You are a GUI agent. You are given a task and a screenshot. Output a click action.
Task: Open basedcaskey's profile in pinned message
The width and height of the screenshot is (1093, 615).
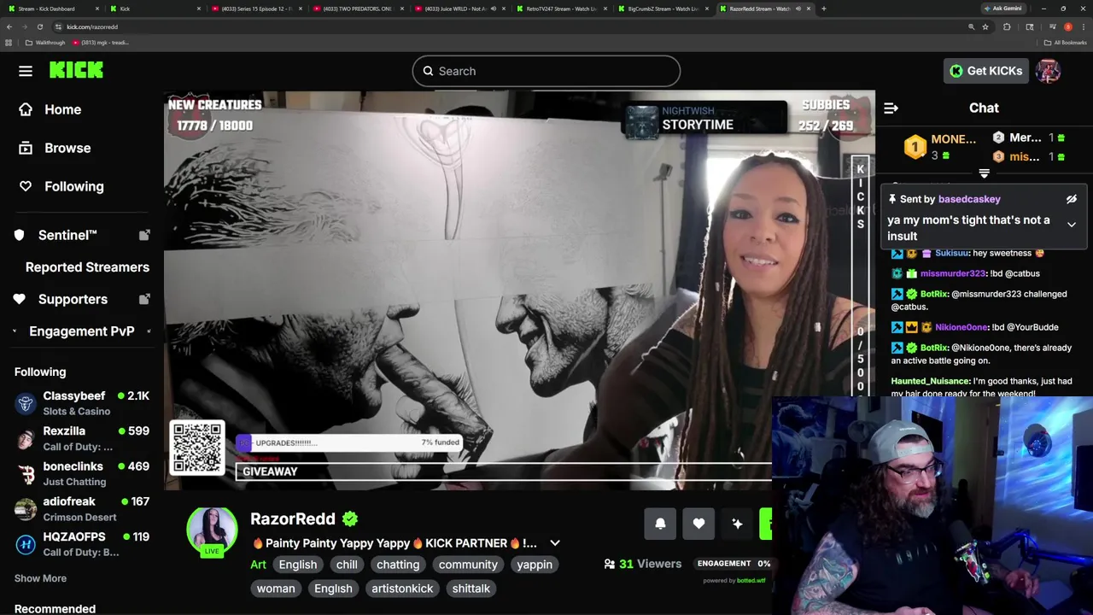click(x=969, y=199)
